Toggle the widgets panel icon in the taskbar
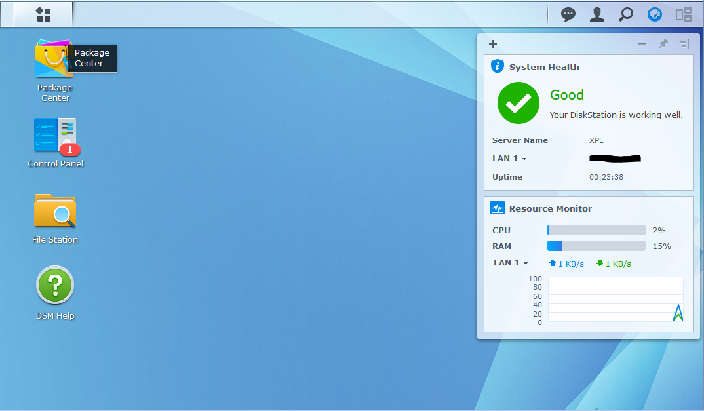The image size is (704, 411). tap(655, 14)
